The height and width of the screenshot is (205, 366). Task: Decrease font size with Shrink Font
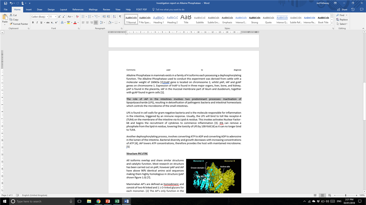point(64,17)
